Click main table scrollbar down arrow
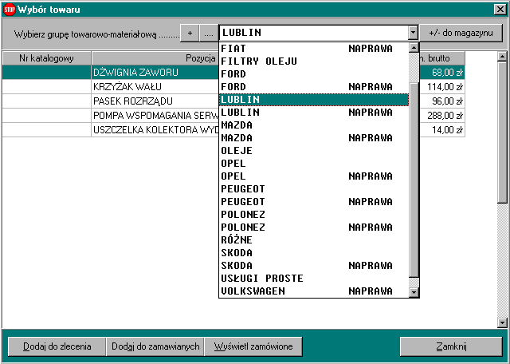Viewport: 510px width, 364px height. 502,323
